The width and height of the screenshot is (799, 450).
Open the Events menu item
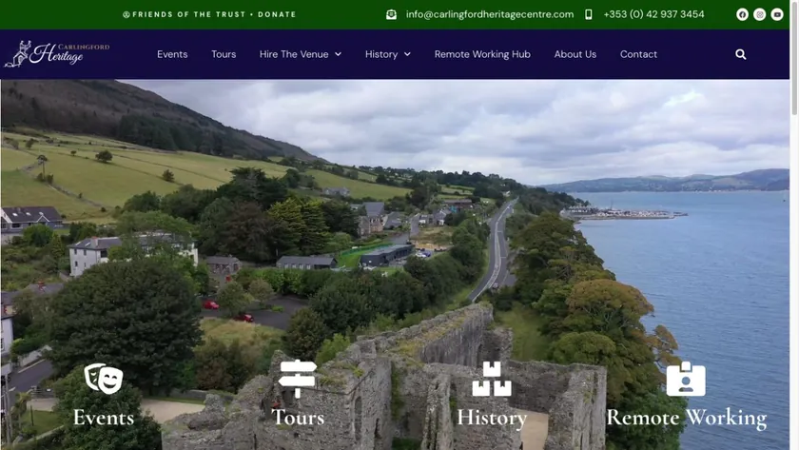pyautogui.click(x=172, y=54)
